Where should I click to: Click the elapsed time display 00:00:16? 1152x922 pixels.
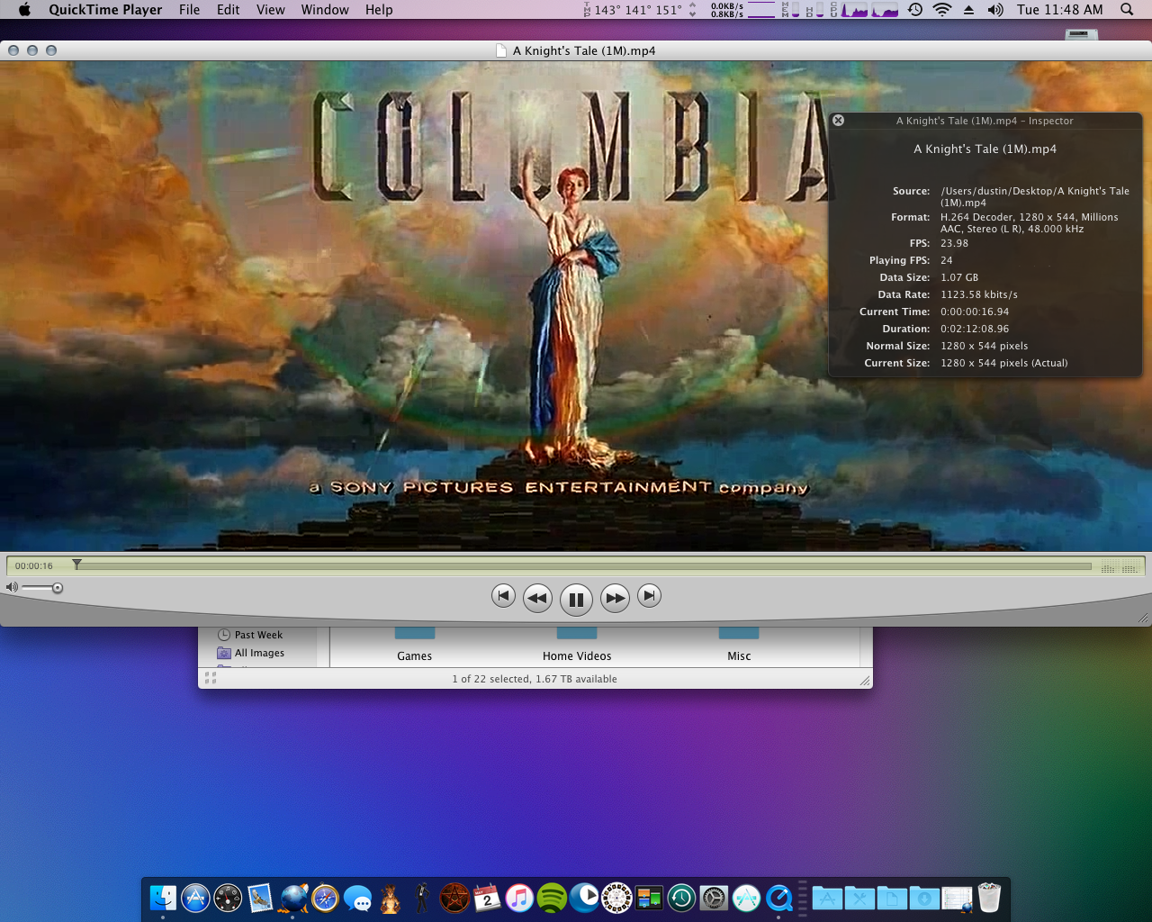(x=34, y=565)
